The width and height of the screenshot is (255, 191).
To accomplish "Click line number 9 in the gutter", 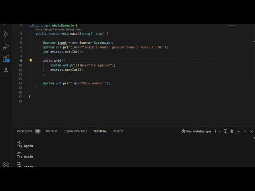I will pyautogui.click(x=21, y=60).
